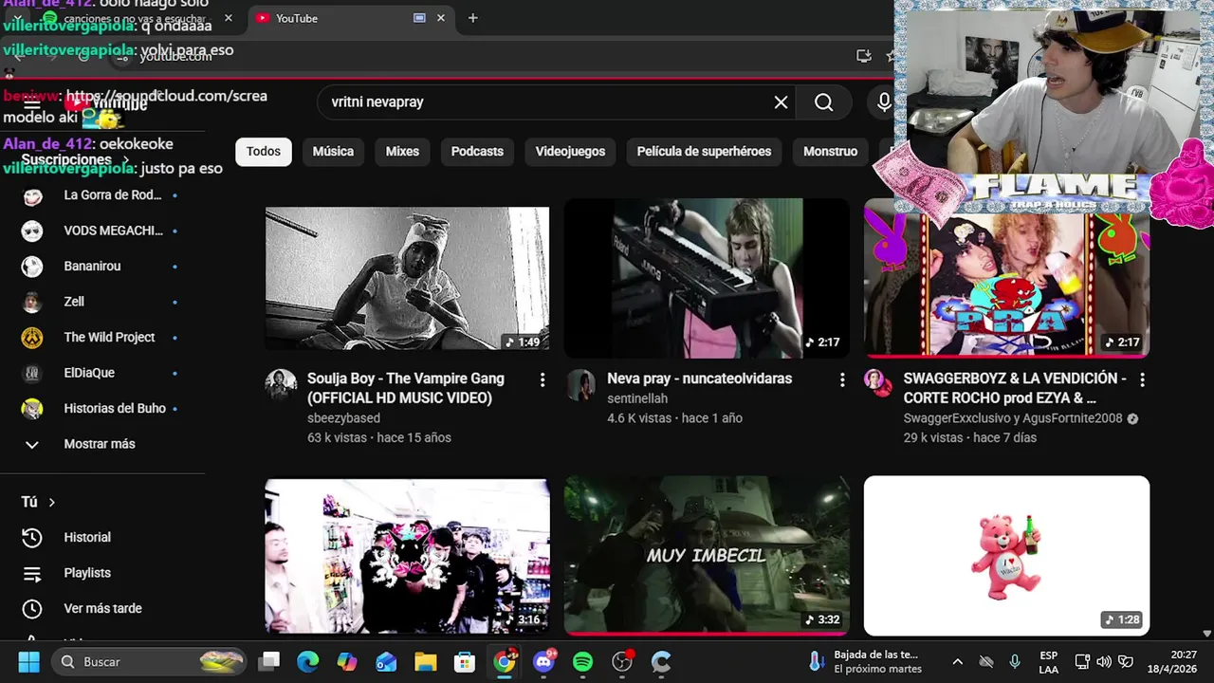Open sentinellah channel name link

[637, 398]
